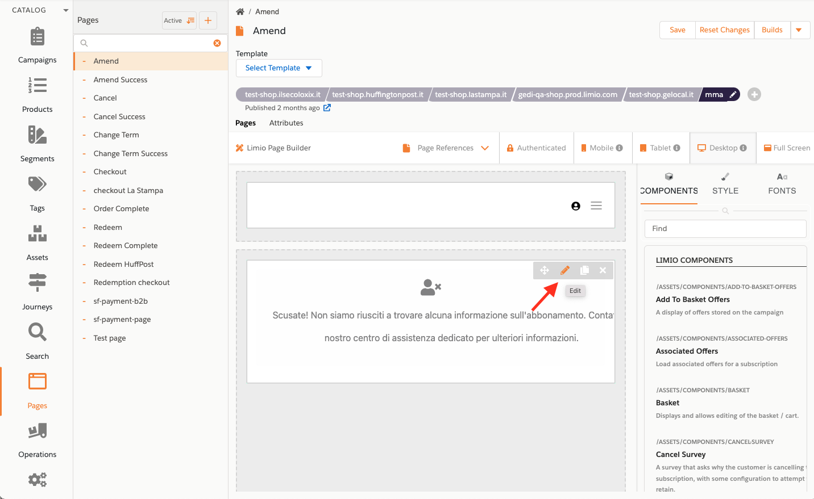
Task: Remove the component with the X icon
Action: point(603,270)
